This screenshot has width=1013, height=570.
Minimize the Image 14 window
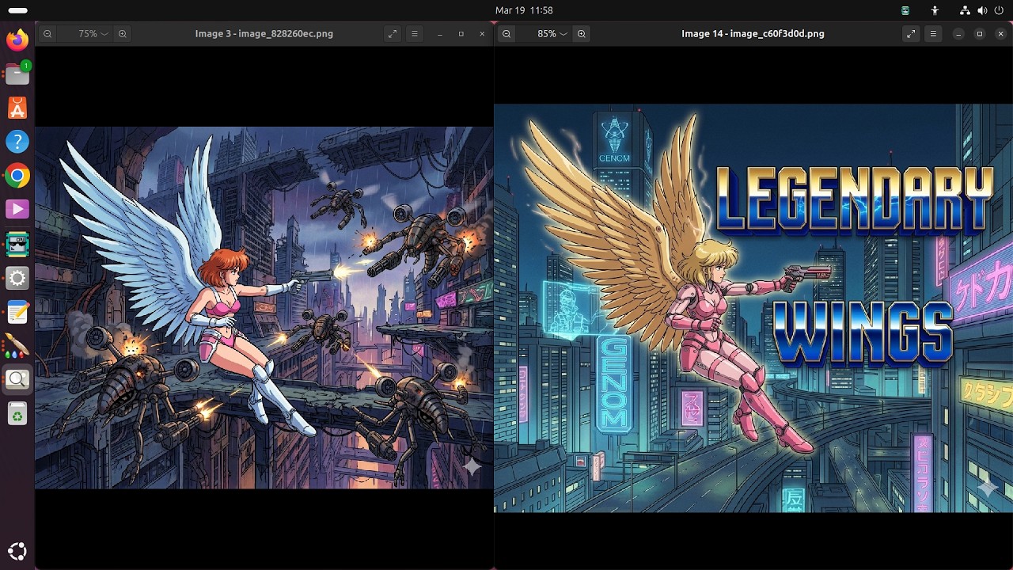958,34
